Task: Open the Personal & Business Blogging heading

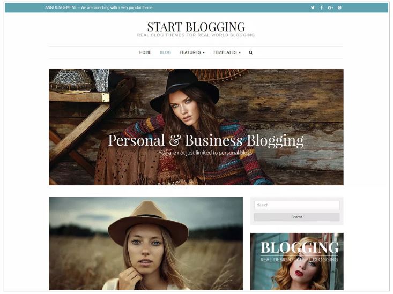Action: tap(206, 140)
